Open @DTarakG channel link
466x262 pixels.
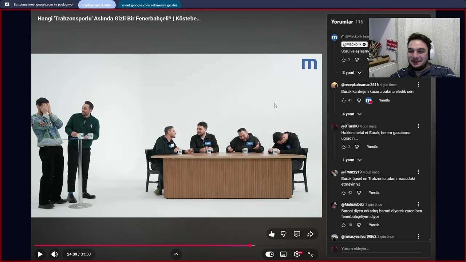350,126
